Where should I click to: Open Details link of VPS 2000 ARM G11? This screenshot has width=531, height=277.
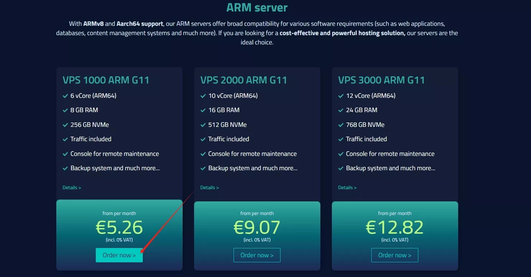point(210,187)
